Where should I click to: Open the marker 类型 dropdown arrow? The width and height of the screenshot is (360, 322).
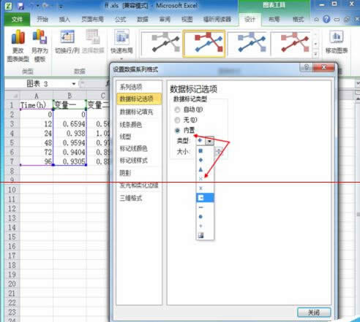(x=209, y=141)
